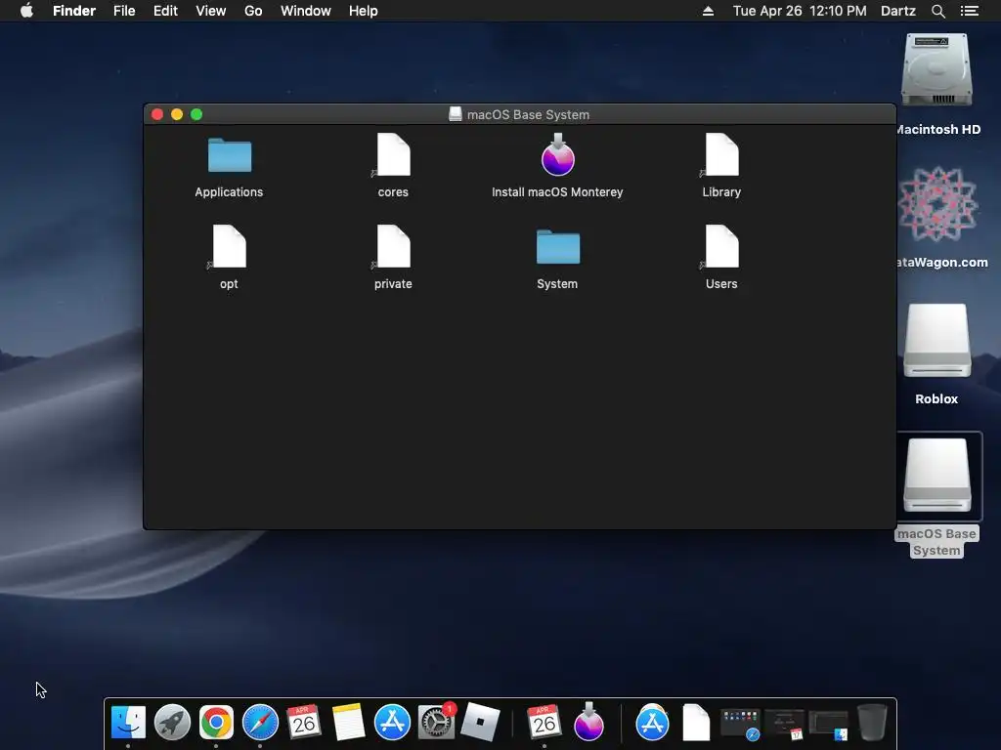Image resolution: width=1001 pixels, height=750 pixels.
Task: Open App Store icon next to Notes
Action: click(392, 723)
